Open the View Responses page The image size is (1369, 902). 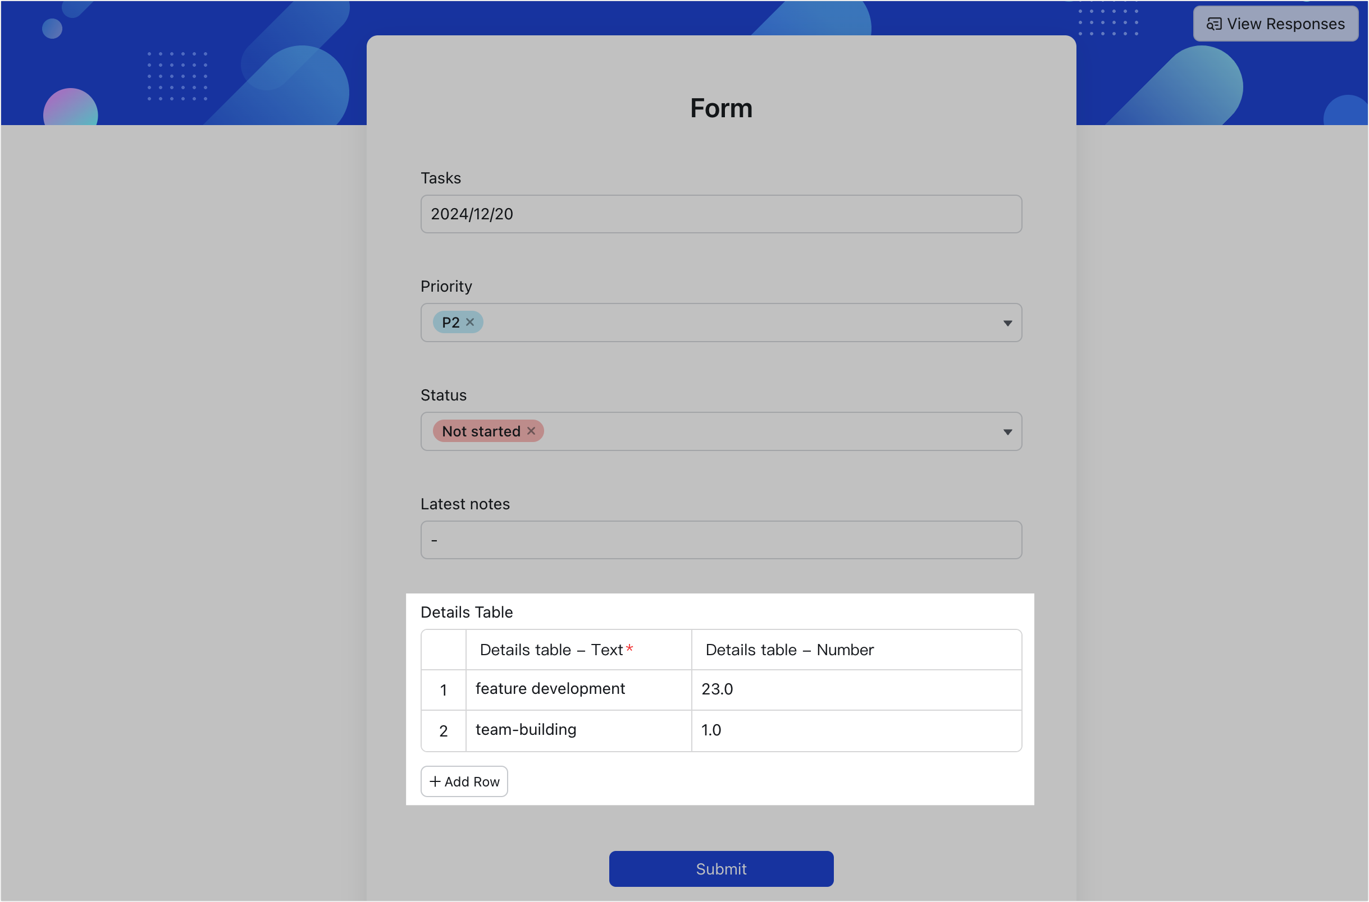click(1275, 24)
